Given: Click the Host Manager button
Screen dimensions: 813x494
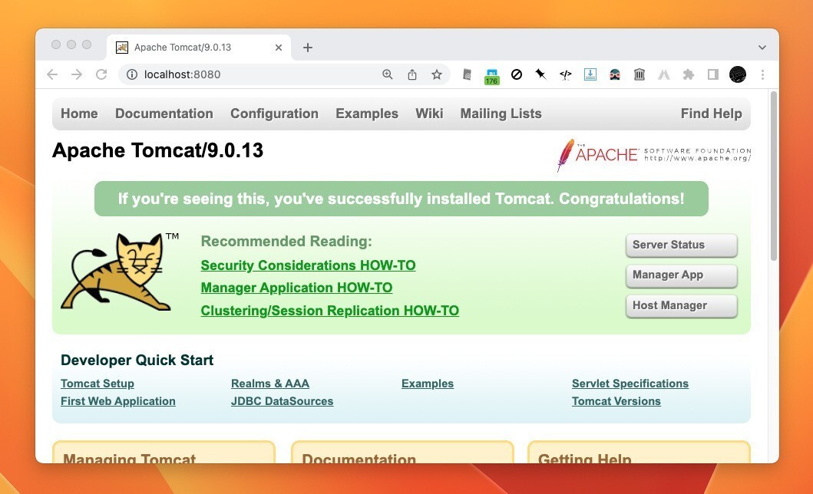Looking at the screenshot, I should coord(681,305).
